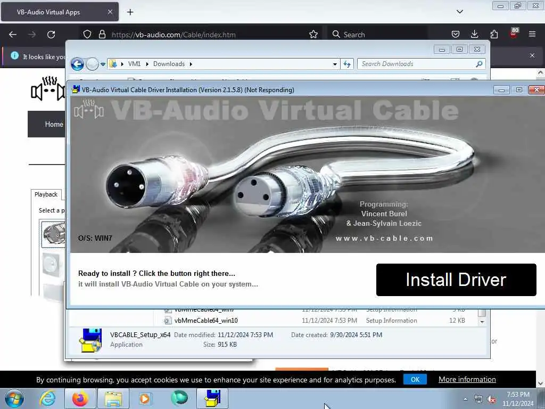Click the VB-Audio website logo
Image resolution: width=545 pixels, height=409 pixels.
48,89
